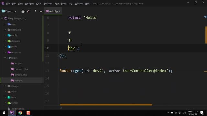Open the File menu
This screenshot has width=207, height=116.
[8, 4]
